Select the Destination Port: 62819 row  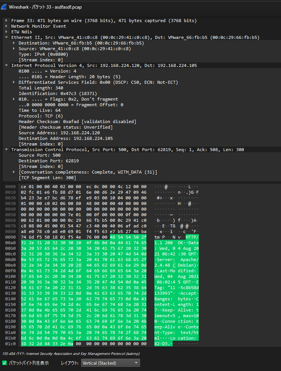coord(49,161)
